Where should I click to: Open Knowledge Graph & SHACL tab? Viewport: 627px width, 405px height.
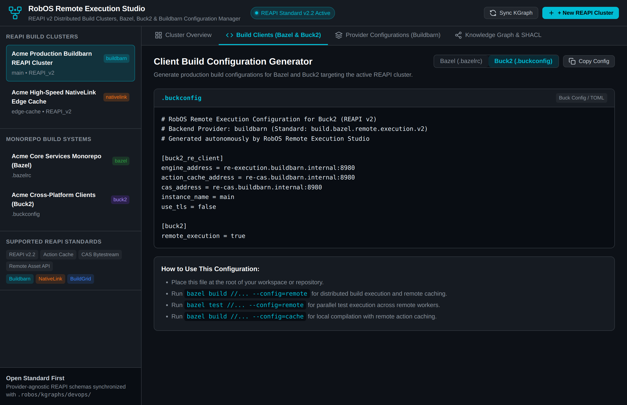click(498, 35)
